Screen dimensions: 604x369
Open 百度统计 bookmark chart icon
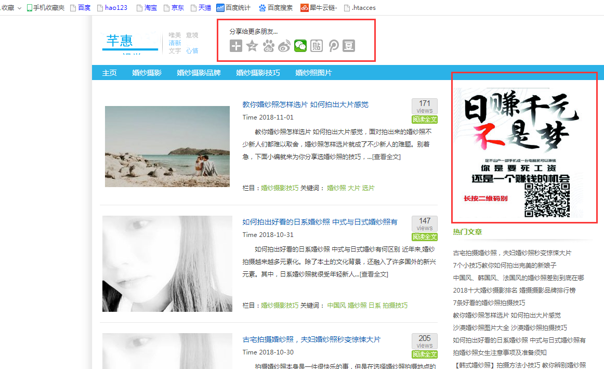(x=220, y=8)
